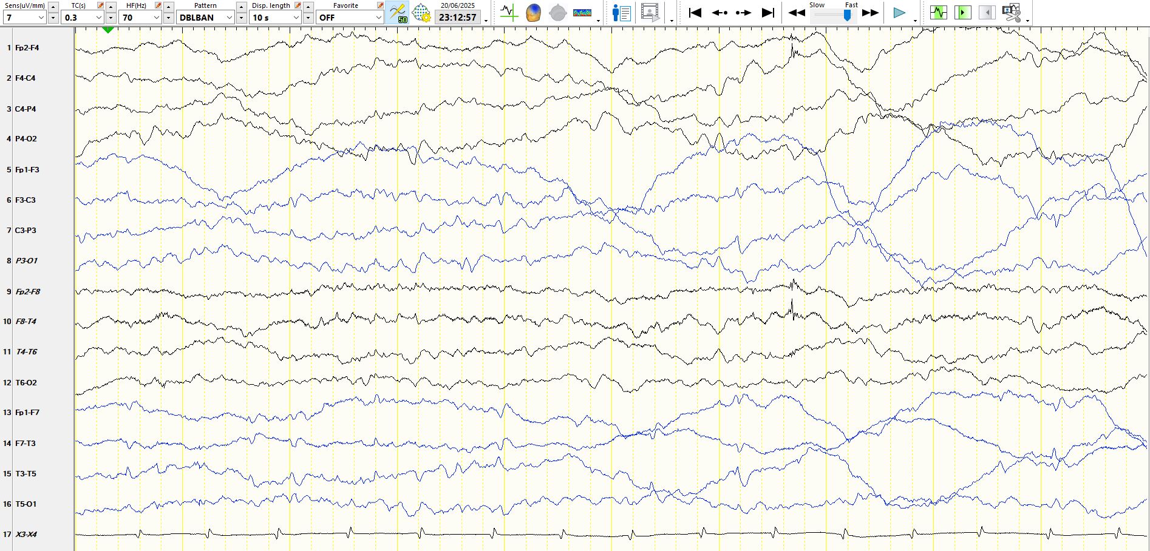Select channel label Fp1-F7

[27, 413]
